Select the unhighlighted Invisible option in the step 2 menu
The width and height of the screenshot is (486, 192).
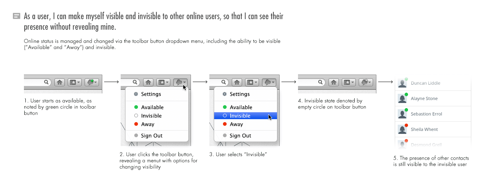coord(151,116)
